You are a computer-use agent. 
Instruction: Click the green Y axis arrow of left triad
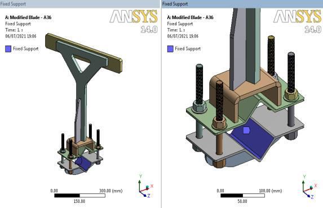coord(140,186)
